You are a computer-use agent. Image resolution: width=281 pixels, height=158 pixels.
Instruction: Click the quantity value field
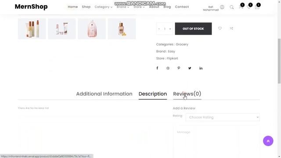[165, 29]
